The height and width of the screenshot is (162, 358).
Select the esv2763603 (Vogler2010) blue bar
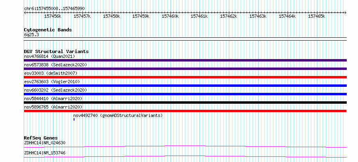[x=185, y=86]
